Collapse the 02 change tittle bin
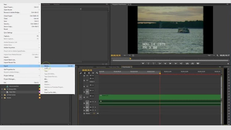The width and height of the screenshot is (231, 130). pyautogui.click(x=2, y=89)
